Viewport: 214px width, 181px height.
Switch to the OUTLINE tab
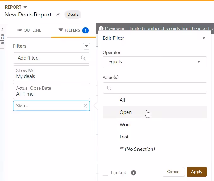pos(29,30)
